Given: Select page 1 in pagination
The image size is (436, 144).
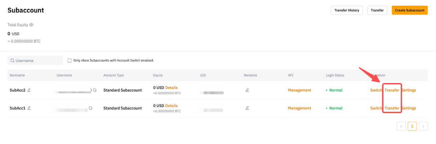Looking at the screenshot, I should click(412, 126).
